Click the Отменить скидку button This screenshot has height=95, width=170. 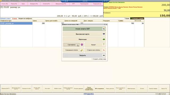click(x=137, y=18)
